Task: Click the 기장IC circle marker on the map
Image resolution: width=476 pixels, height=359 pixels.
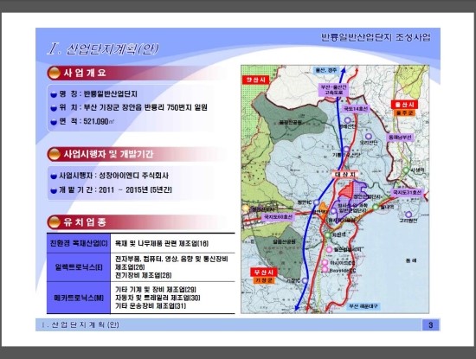Action: [x=305, y=280]
